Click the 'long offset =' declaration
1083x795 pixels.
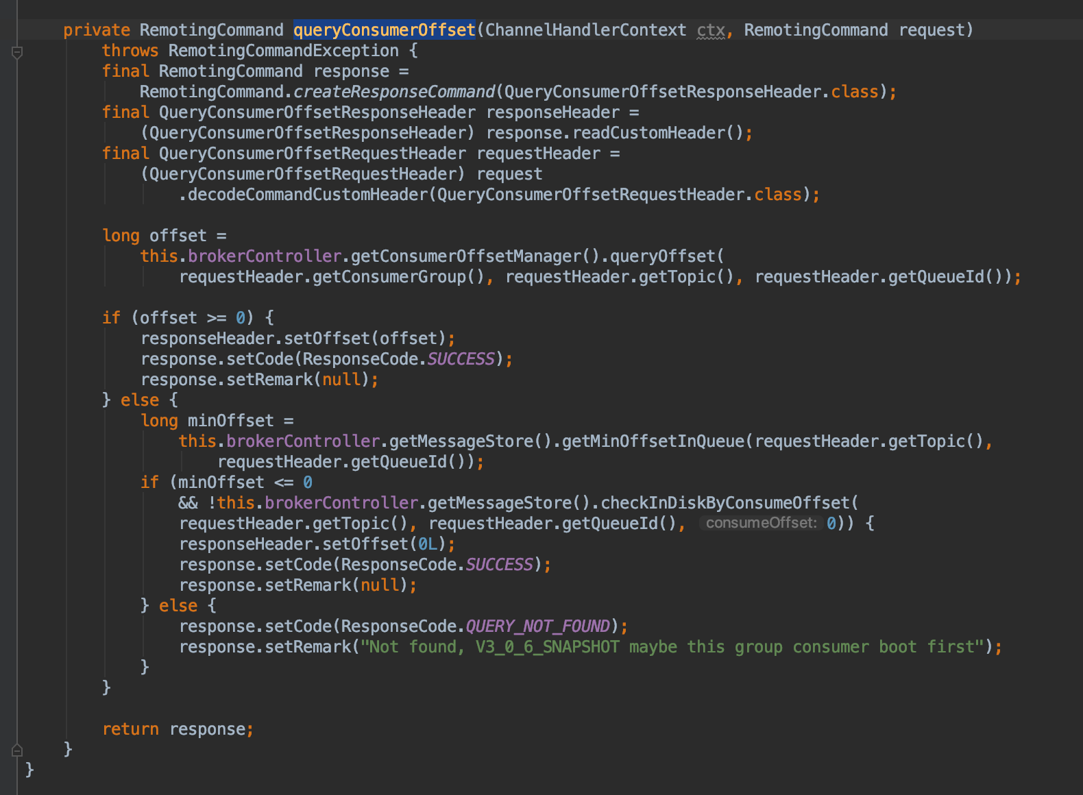[164, 236]
